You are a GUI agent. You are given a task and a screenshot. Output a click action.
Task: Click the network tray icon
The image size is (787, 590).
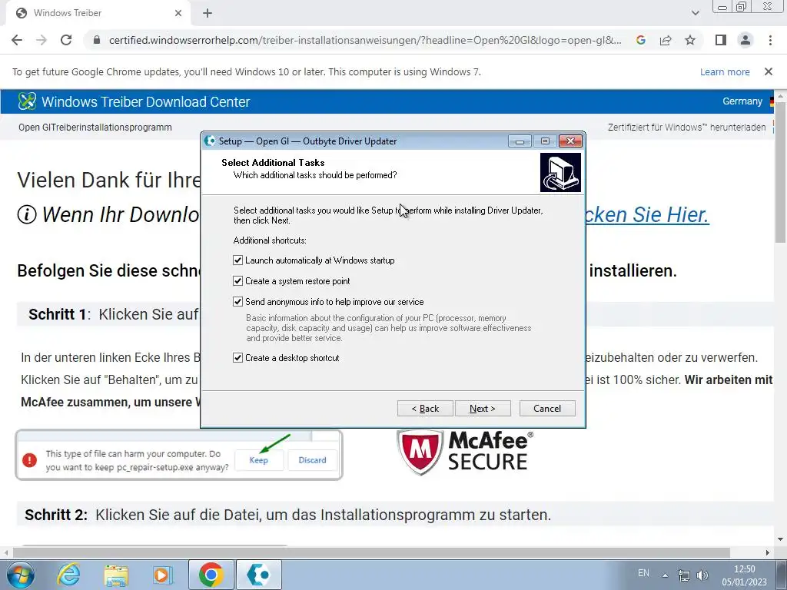point(683,575)
